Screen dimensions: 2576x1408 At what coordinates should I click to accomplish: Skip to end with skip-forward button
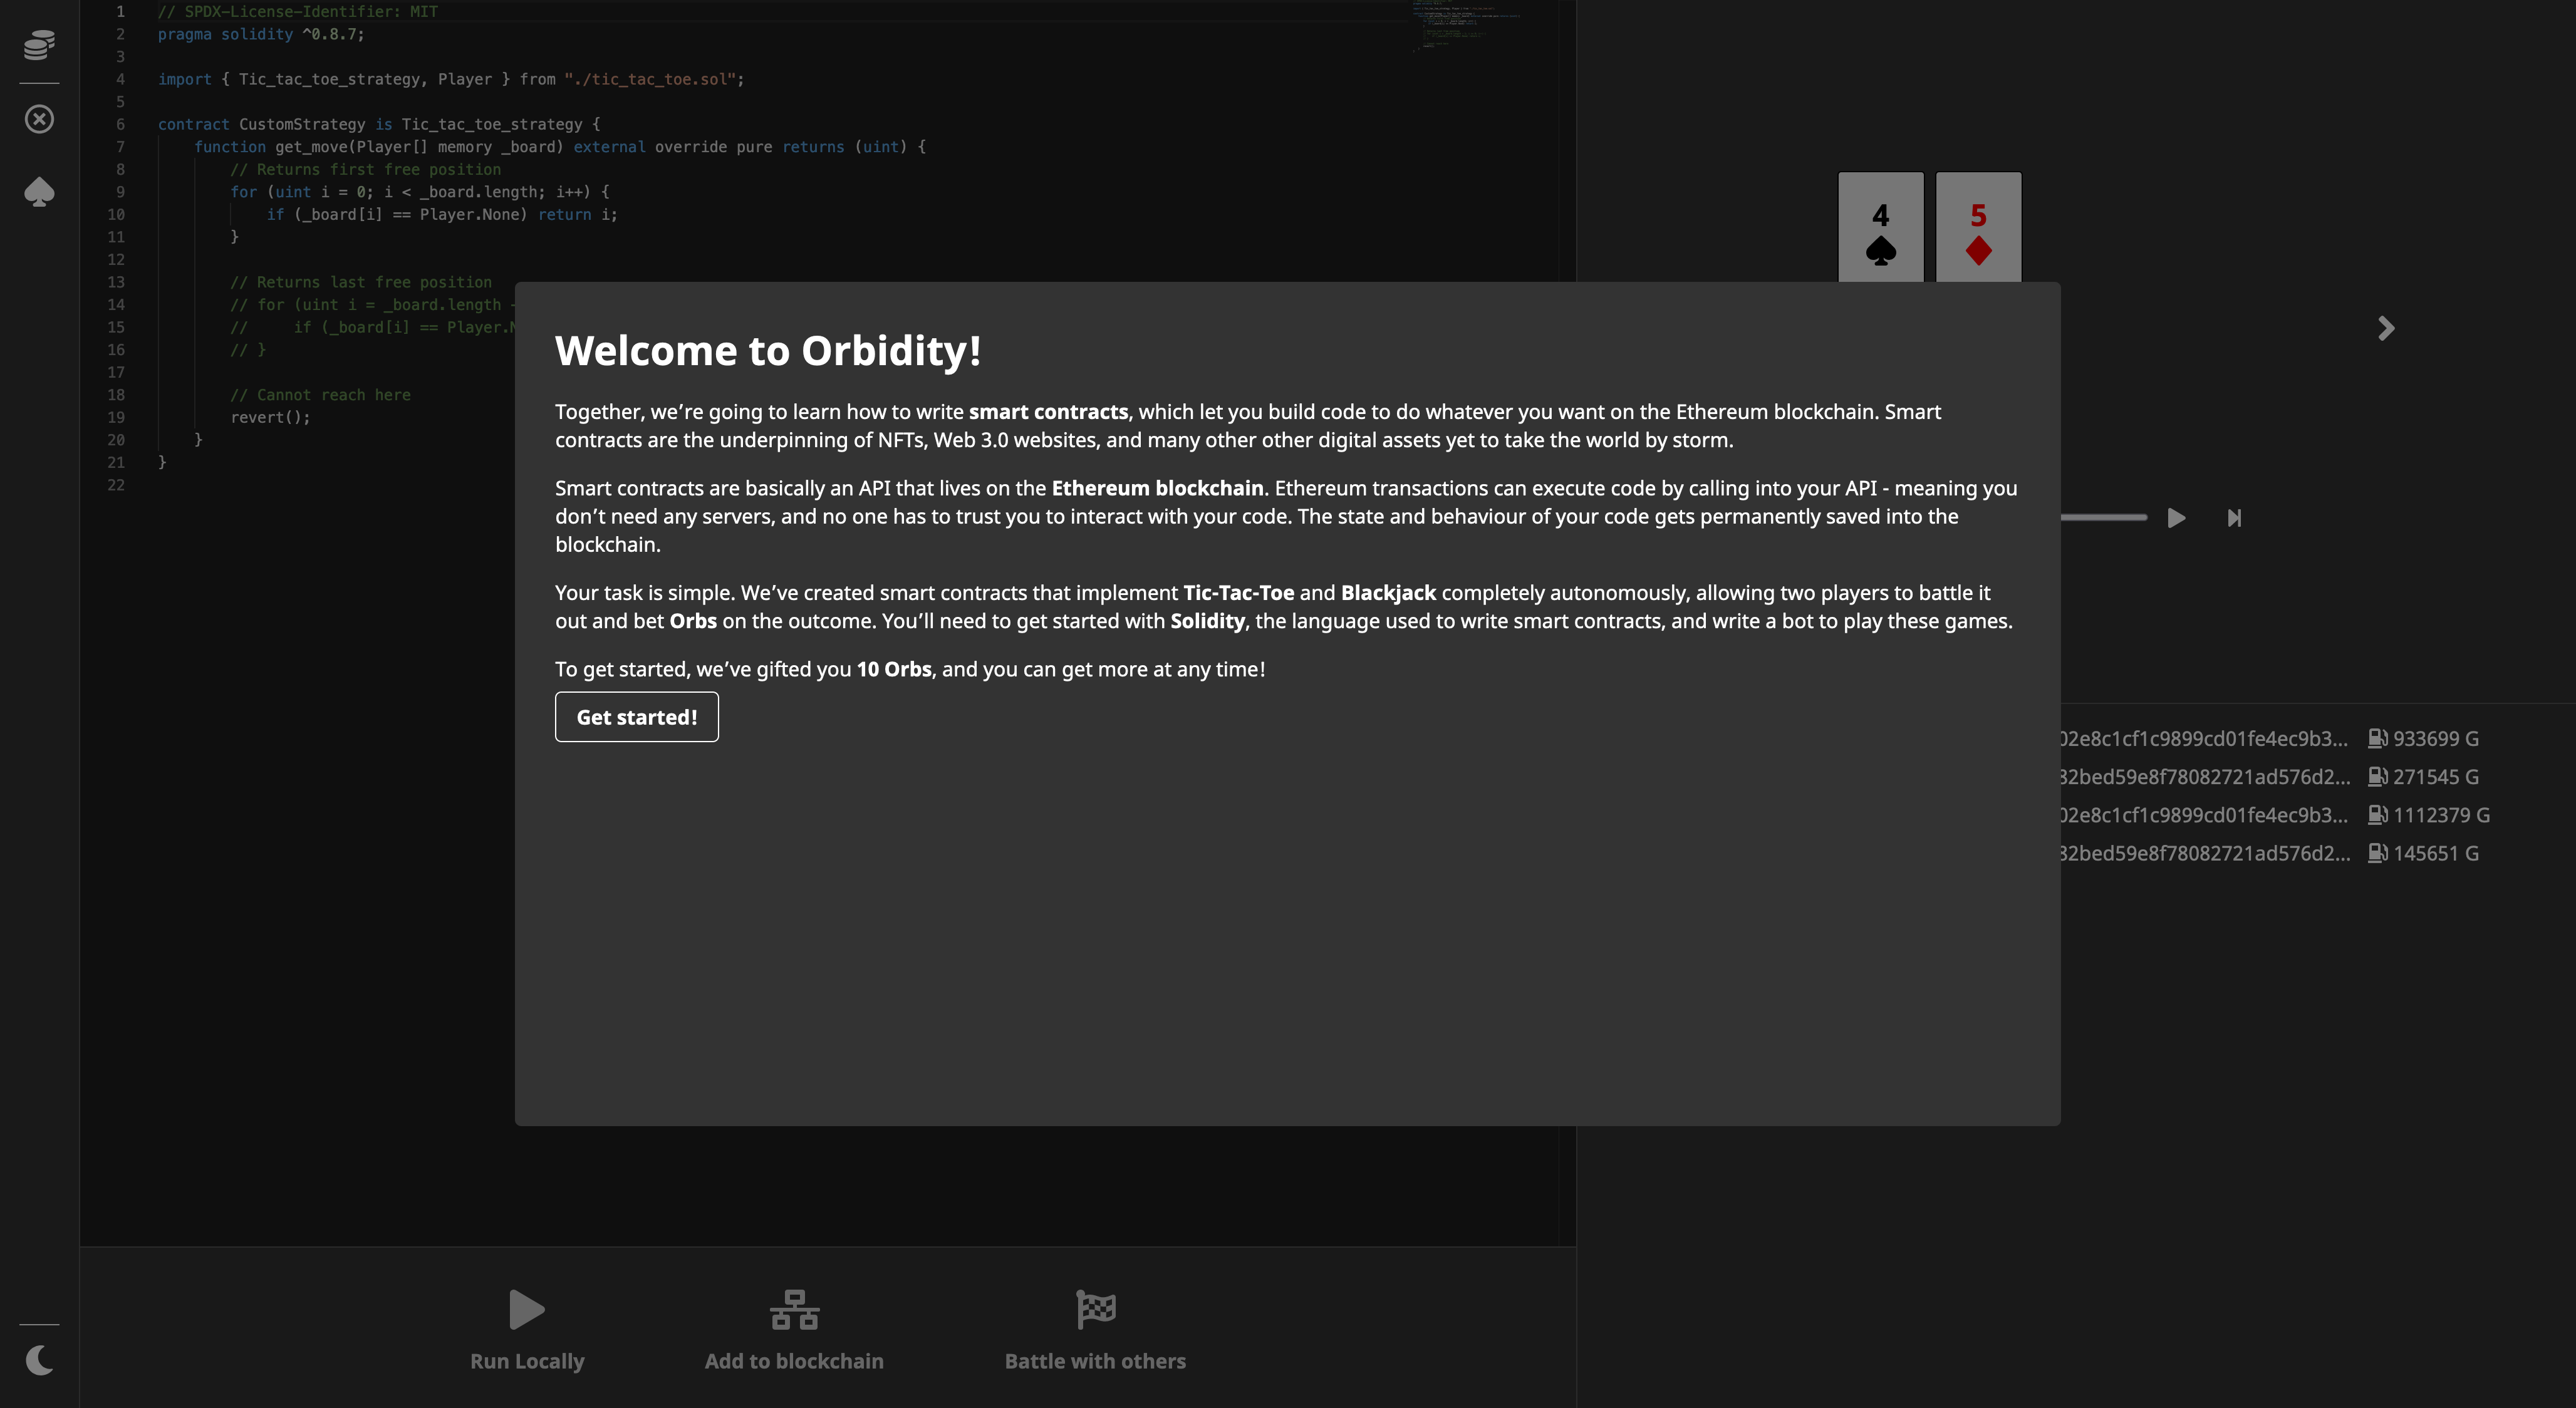pyautogui.click(x=2234, y=518)
